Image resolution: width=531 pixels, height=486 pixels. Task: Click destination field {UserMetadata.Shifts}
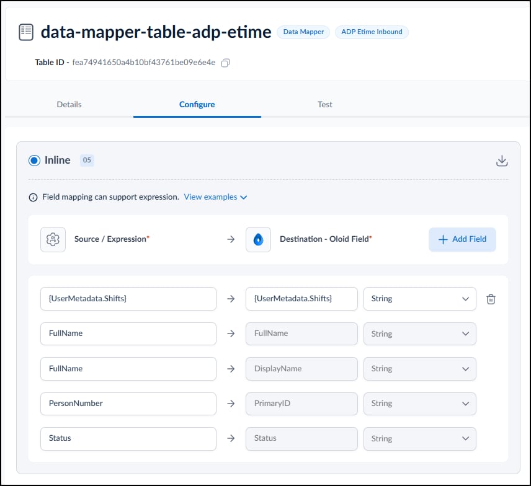(301, 299)
